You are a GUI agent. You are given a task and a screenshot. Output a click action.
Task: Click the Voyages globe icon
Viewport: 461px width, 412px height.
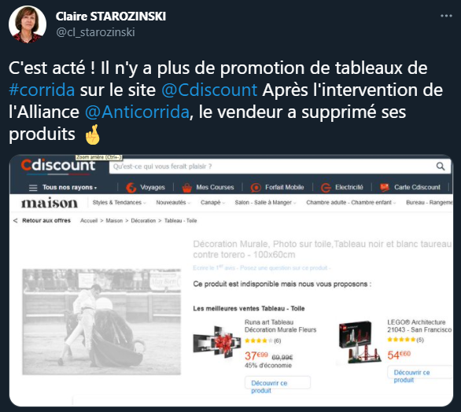click(x=131, y=187)
